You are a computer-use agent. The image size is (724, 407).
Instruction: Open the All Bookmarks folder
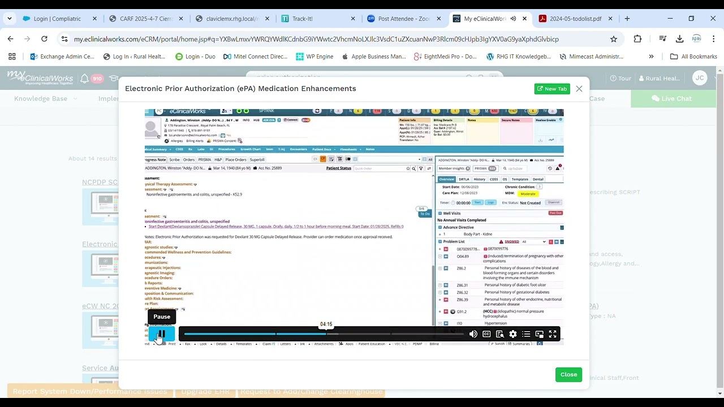coord(693,57)
